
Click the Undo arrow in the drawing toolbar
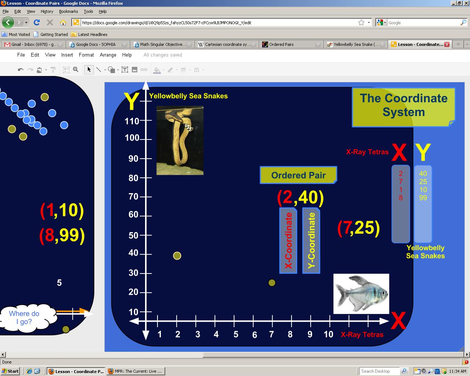[21, 70]
